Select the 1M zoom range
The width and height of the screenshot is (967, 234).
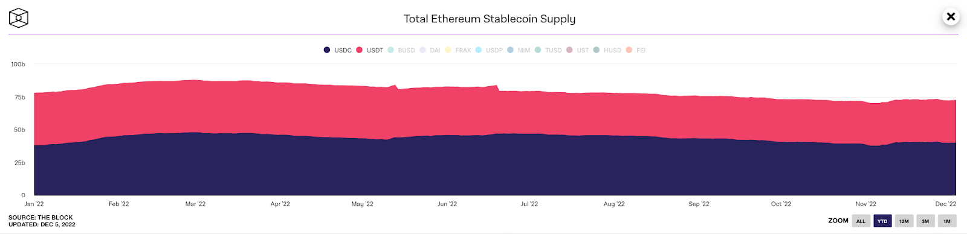pyautogui.click(x=947, y=221)
